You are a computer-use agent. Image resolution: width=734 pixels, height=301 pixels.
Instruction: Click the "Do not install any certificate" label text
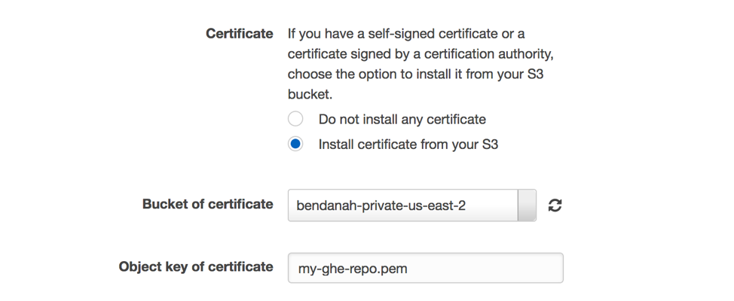[402, 119]
